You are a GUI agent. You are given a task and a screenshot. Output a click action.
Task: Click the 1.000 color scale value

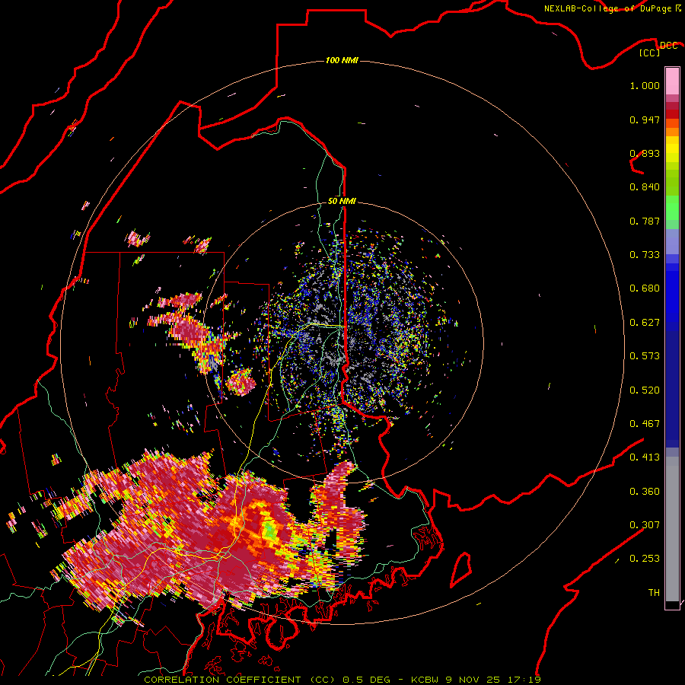(645, 85)
